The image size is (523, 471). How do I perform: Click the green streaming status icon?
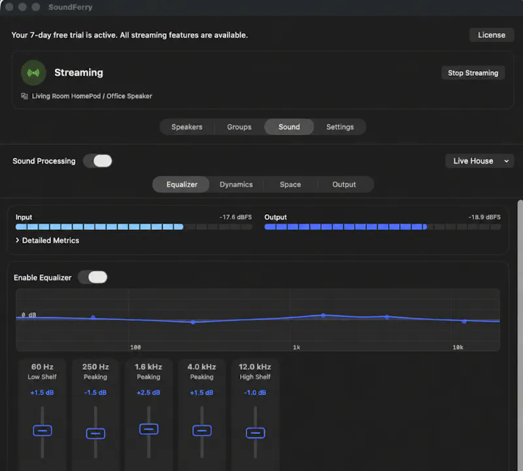pyautogui.click(x=33, y=73)
